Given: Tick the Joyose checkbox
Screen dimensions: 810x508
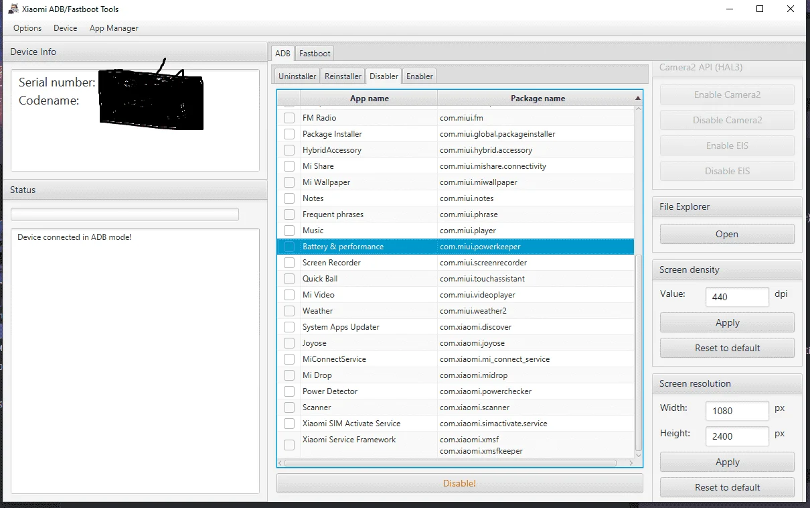Looking at the screenshot, I should pyautogui.click(x=289, y=343).
